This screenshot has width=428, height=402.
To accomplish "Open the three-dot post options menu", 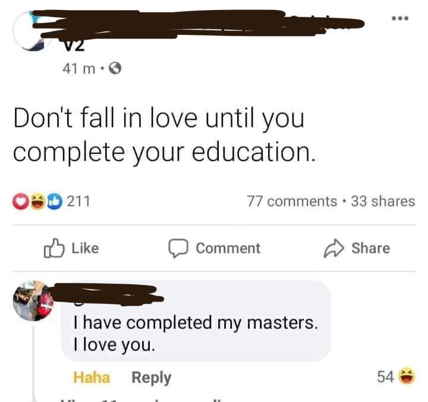I will tap(400, 18).
